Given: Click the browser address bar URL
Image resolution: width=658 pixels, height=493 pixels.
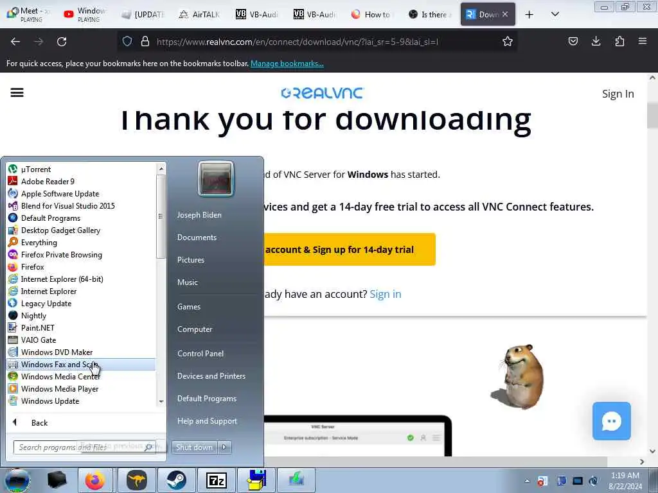Looking at the screenshot, I should [x=297, y=42].
